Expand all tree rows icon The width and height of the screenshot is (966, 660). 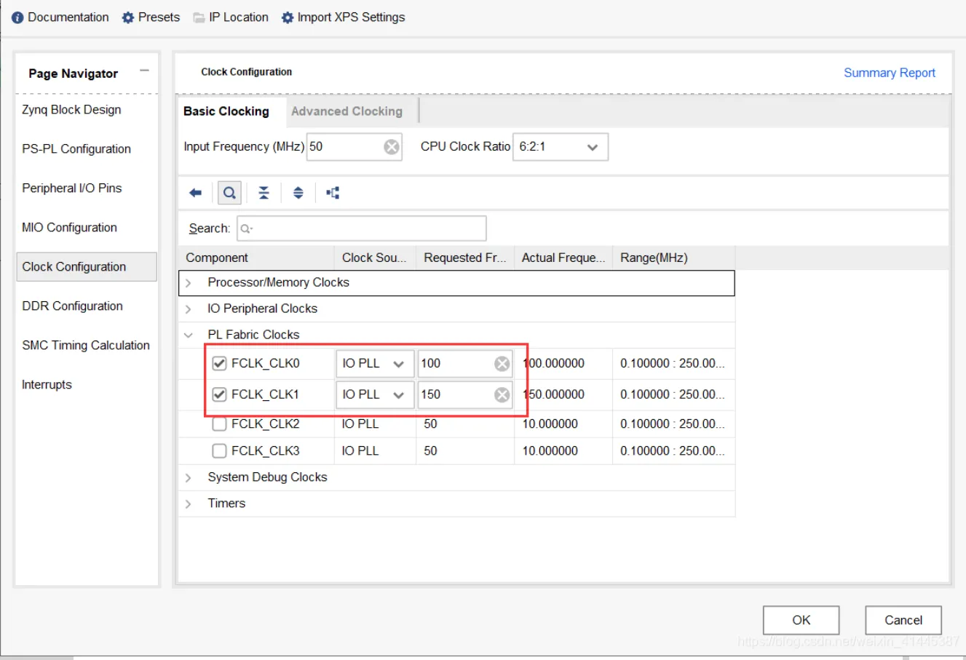[x=298, y=193]
